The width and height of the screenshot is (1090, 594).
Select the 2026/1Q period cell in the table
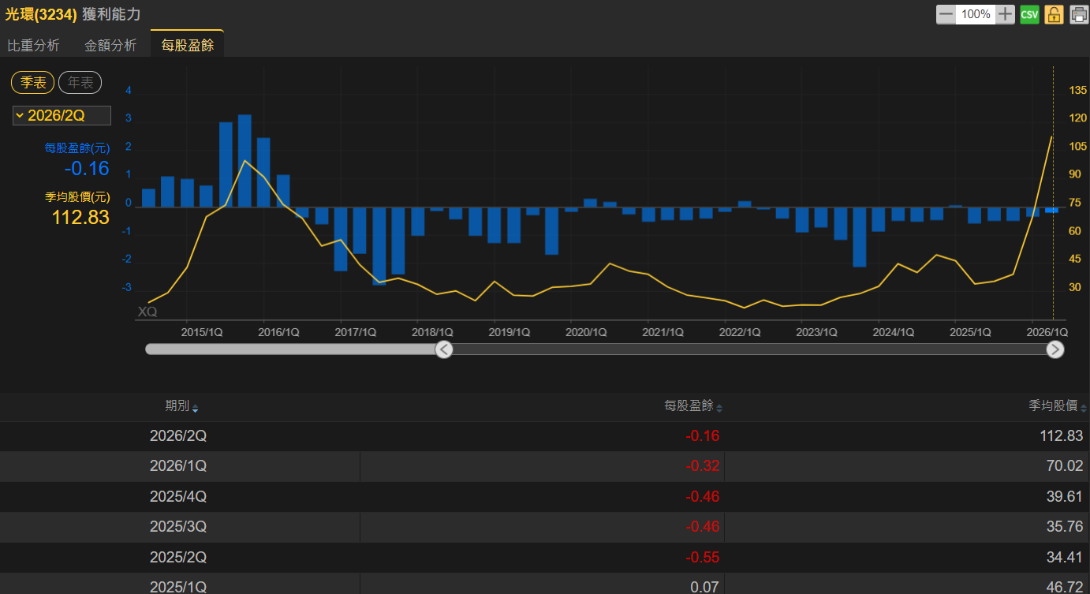[178, 465]
